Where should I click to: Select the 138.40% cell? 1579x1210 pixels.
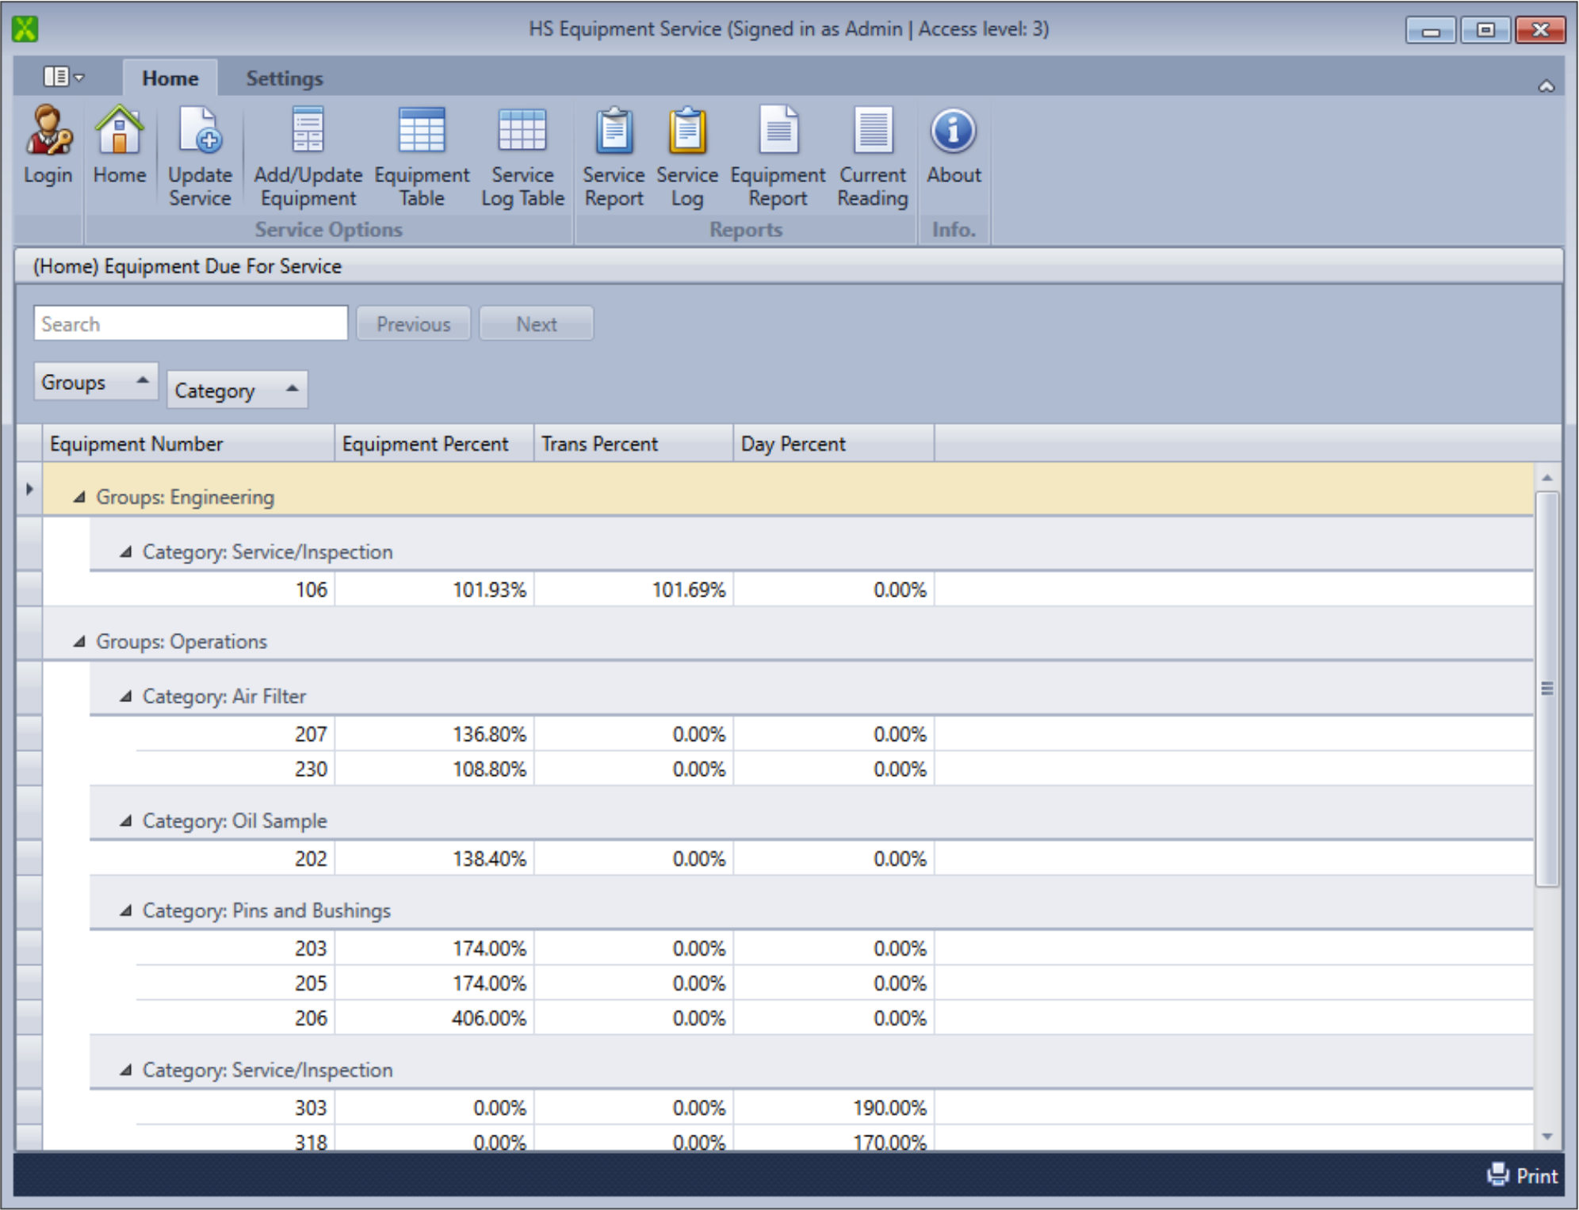pyautogui.click(x=434, y=858)
